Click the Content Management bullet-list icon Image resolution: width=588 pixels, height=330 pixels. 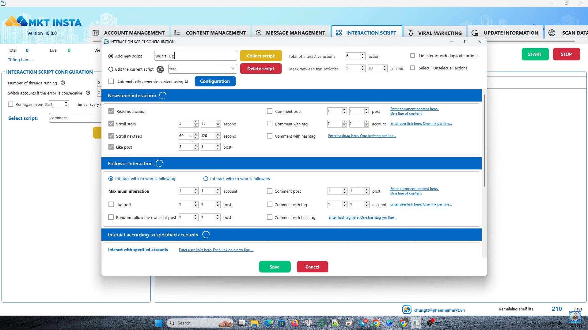click(x=177, y=33)
